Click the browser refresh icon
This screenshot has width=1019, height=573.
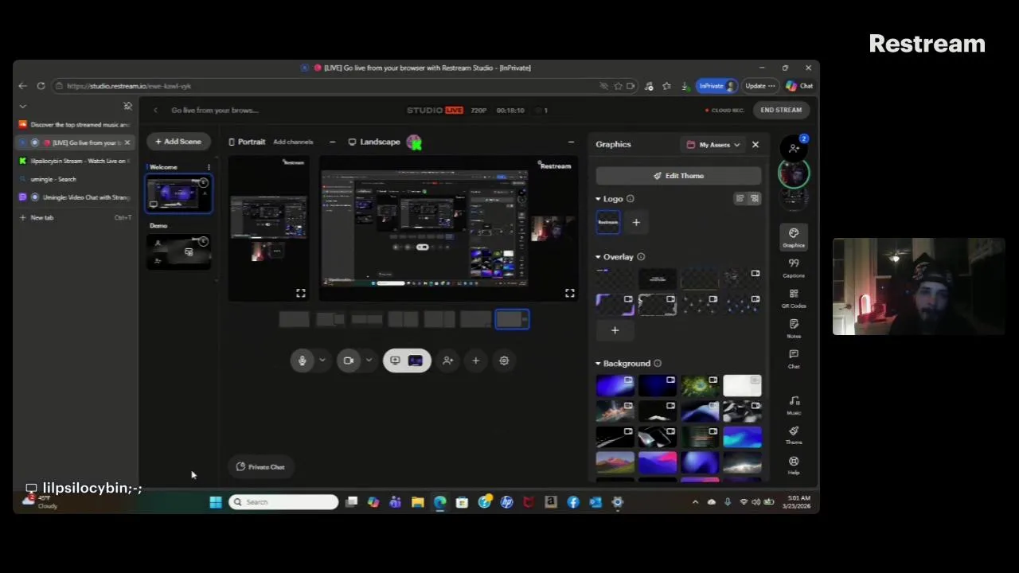(41, 86)
